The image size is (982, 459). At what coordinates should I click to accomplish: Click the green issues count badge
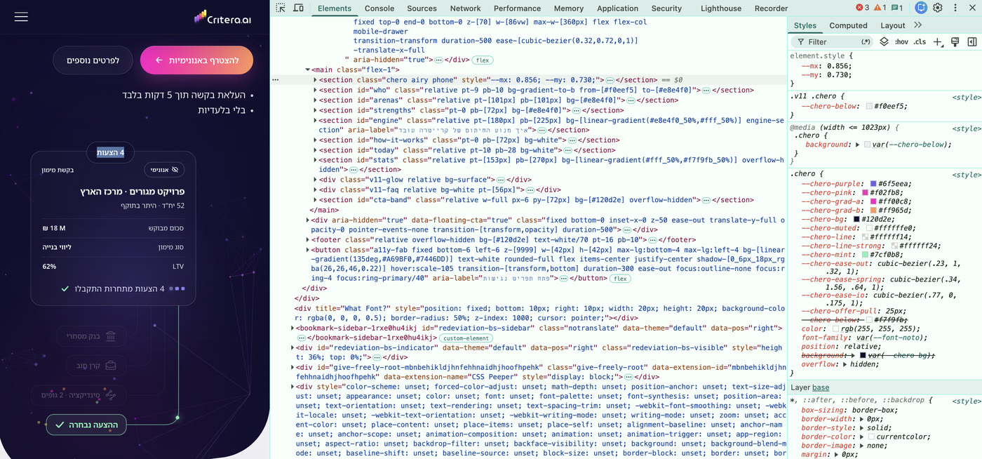click(x=897, y=8)
